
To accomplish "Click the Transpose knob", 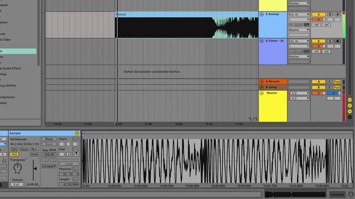I will 17,167.
